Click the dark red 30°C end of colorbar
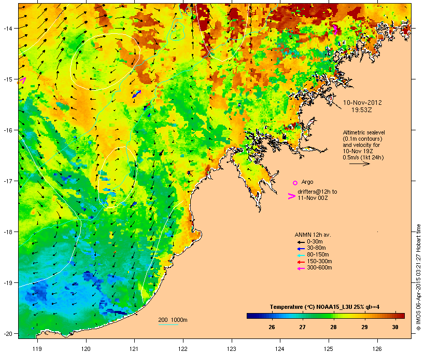 [401, 316]
